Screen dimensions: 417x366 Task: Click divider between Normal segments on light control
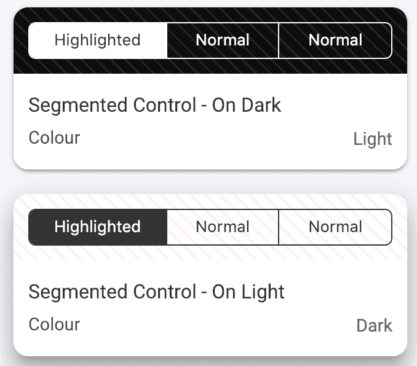[x=279, y=227]
